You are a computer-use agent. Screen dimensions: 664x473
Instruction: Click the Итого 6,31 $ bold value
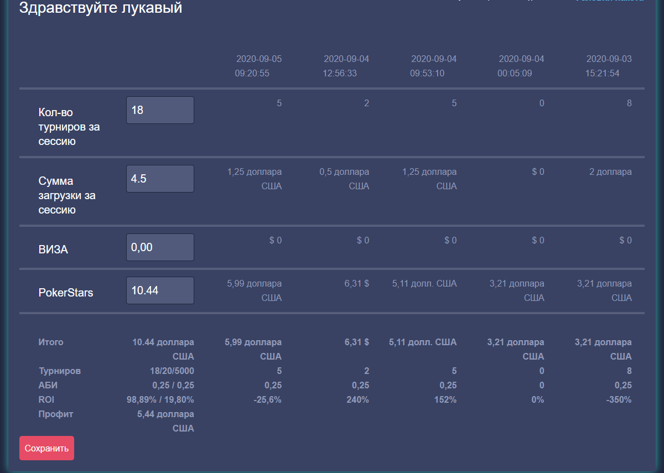(357, 342)
